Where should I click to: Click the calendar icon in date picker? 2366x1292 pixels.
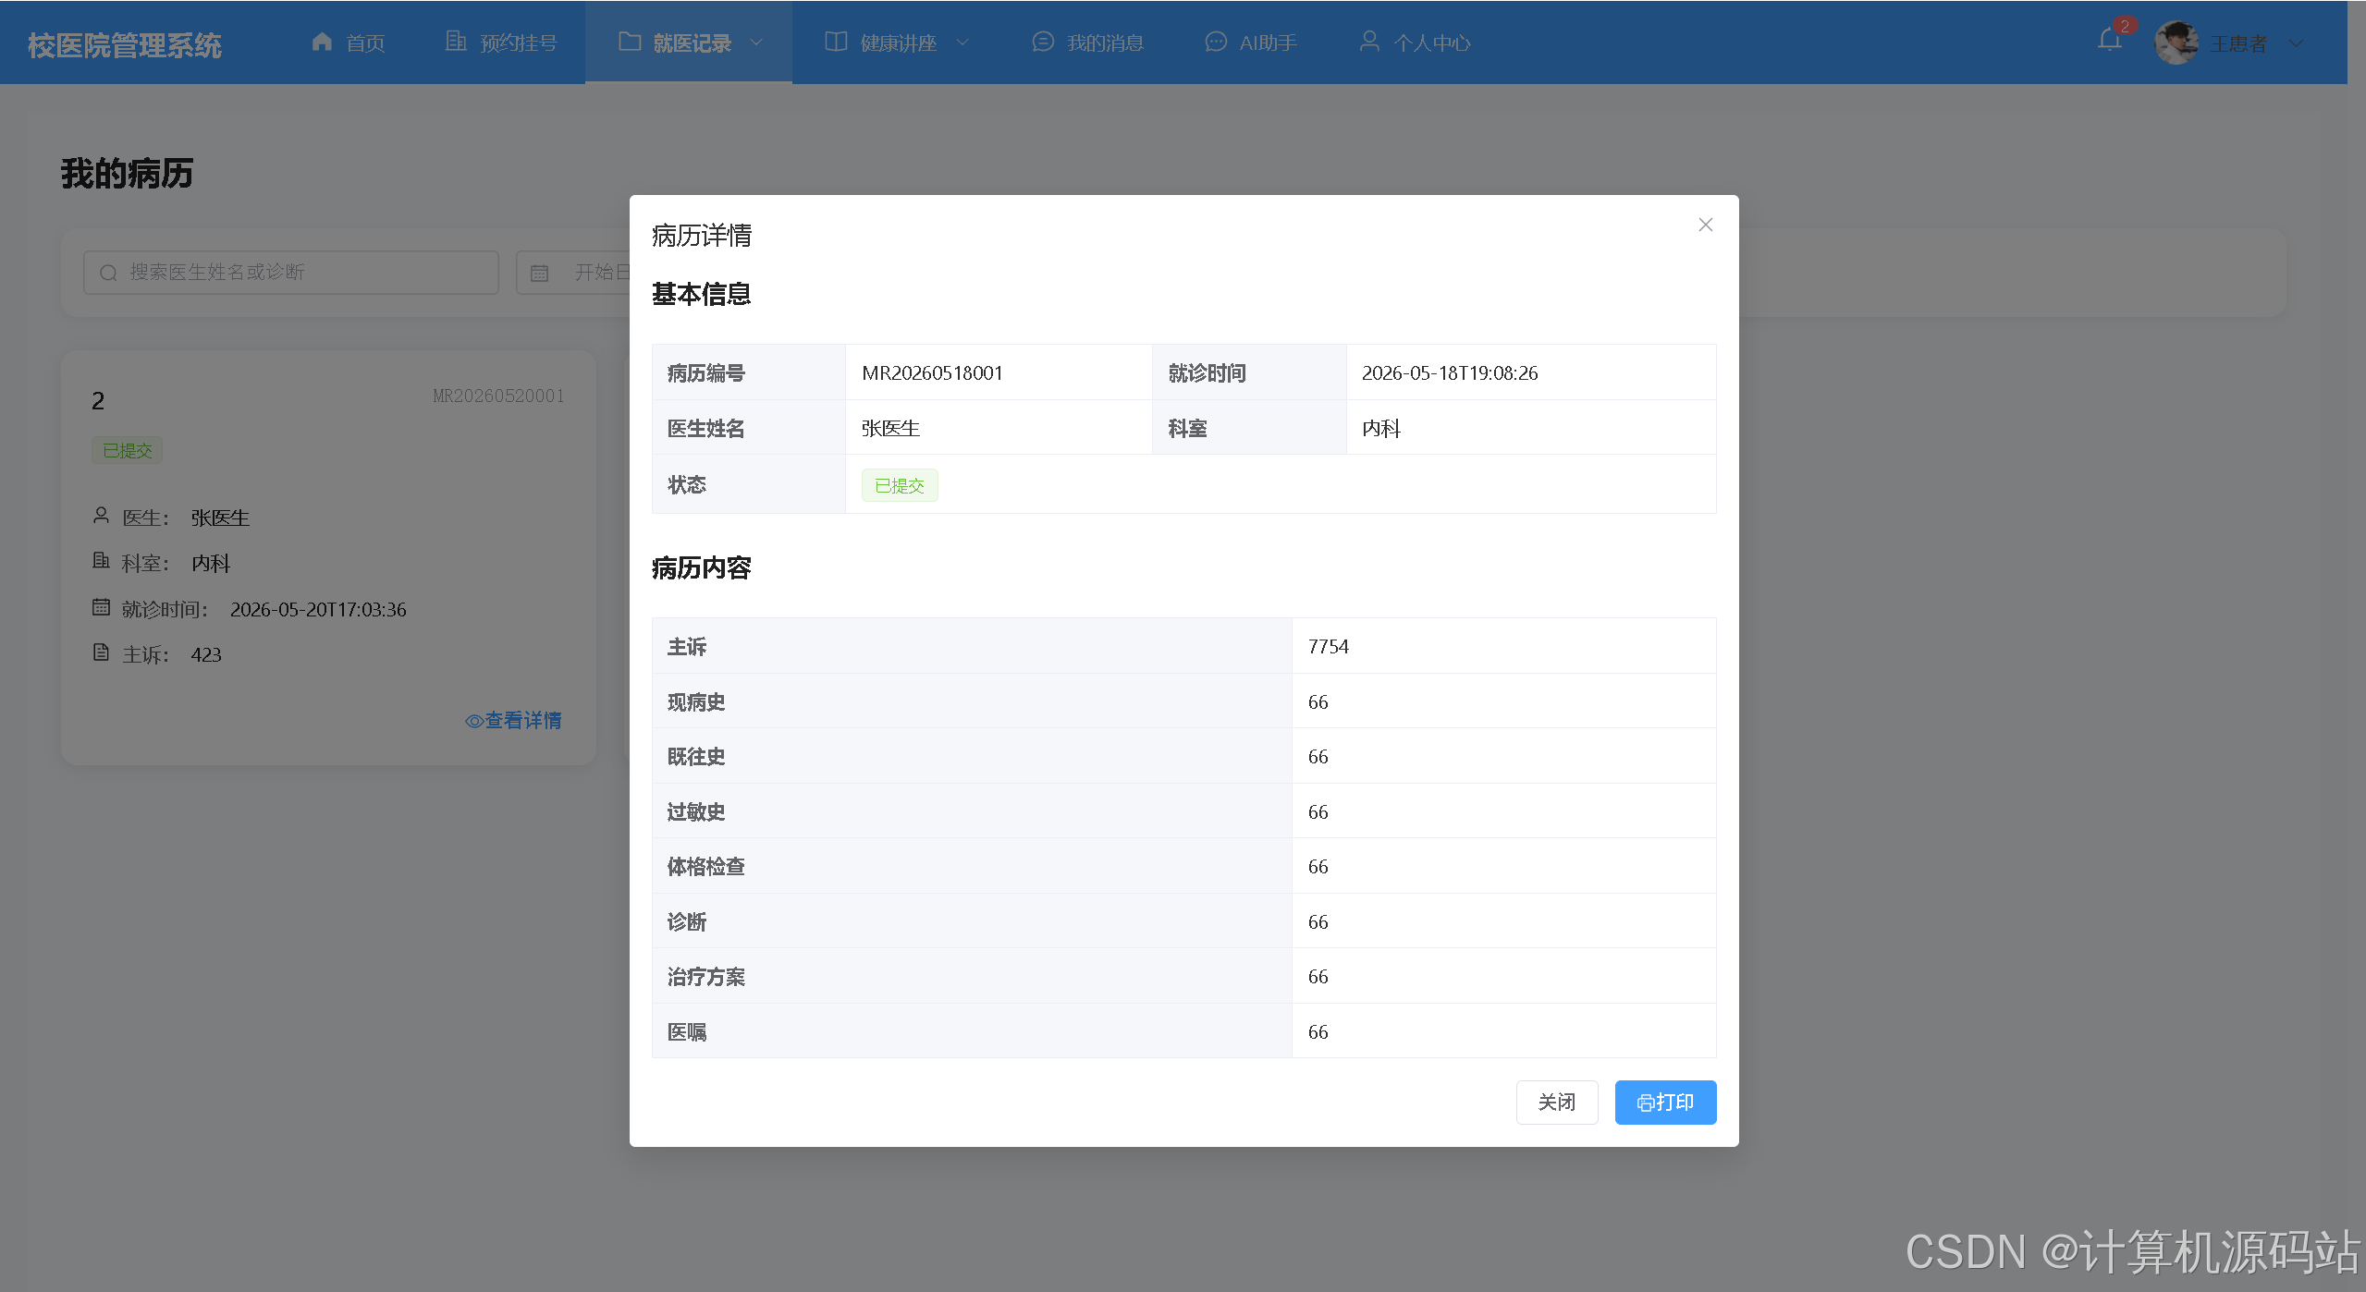pyautogui.click(x=539, y=273)
